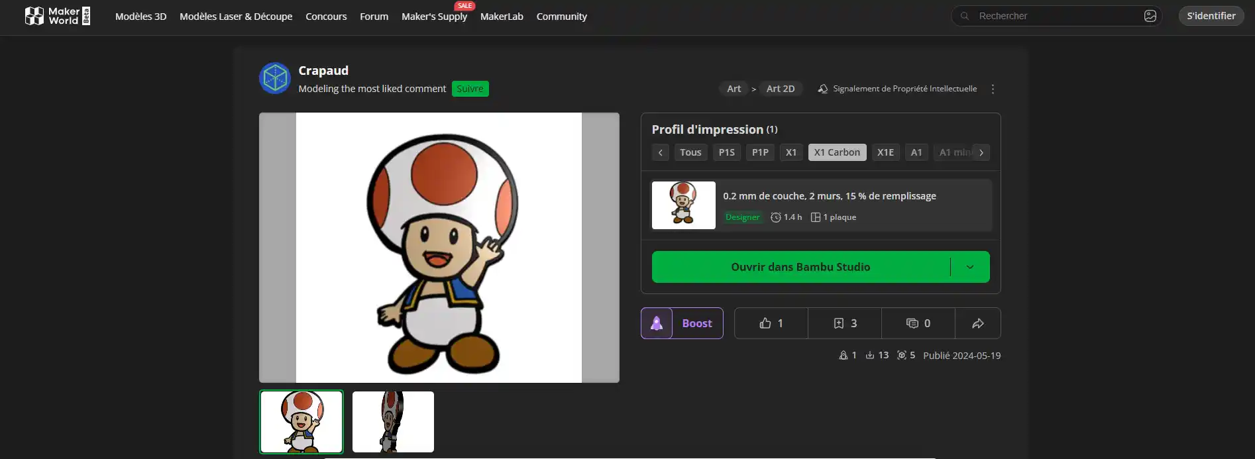Click the prints count stat
Image resolution: width=1255 pixels, height=459 pixels.
point(906,356)
